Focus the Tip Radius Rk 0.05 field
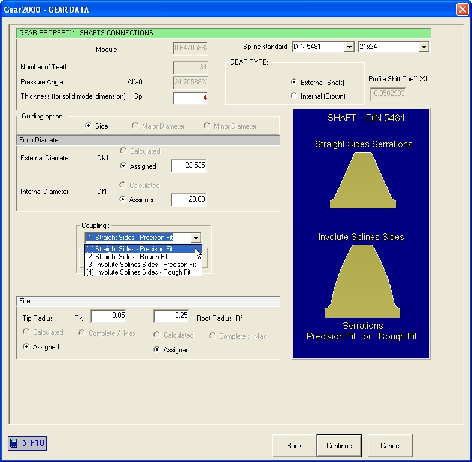This screenshot has height=462, width=472. pos(108,315)
